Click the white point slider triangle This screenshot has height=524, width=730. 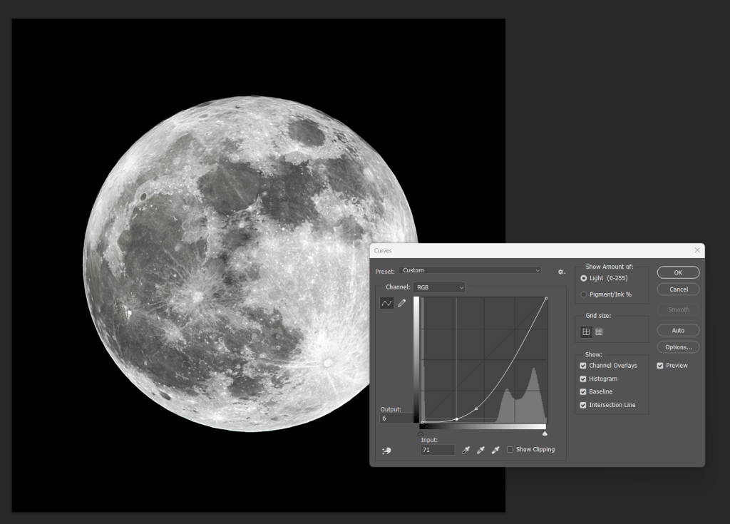tap(545, 433)
